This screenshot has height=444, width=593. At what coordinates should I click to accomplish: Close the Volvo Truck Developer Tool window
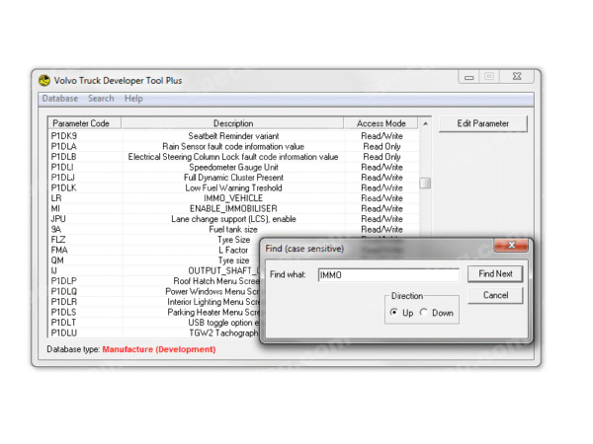point(517,77)
